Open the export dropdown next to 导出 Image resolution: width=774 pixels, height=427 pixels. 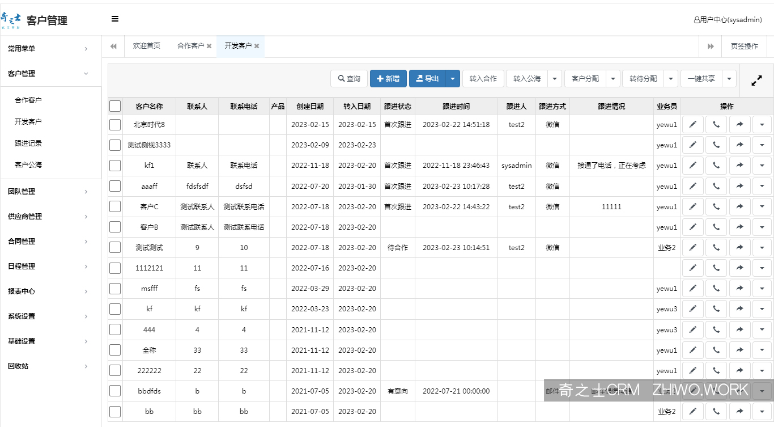pos(452,78)
